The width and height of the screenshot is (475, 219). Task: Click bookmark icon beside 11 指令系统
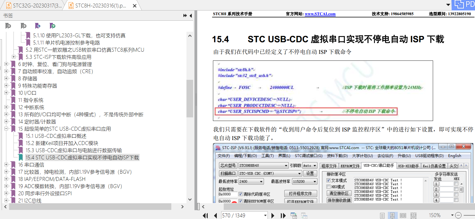(13, 100)
